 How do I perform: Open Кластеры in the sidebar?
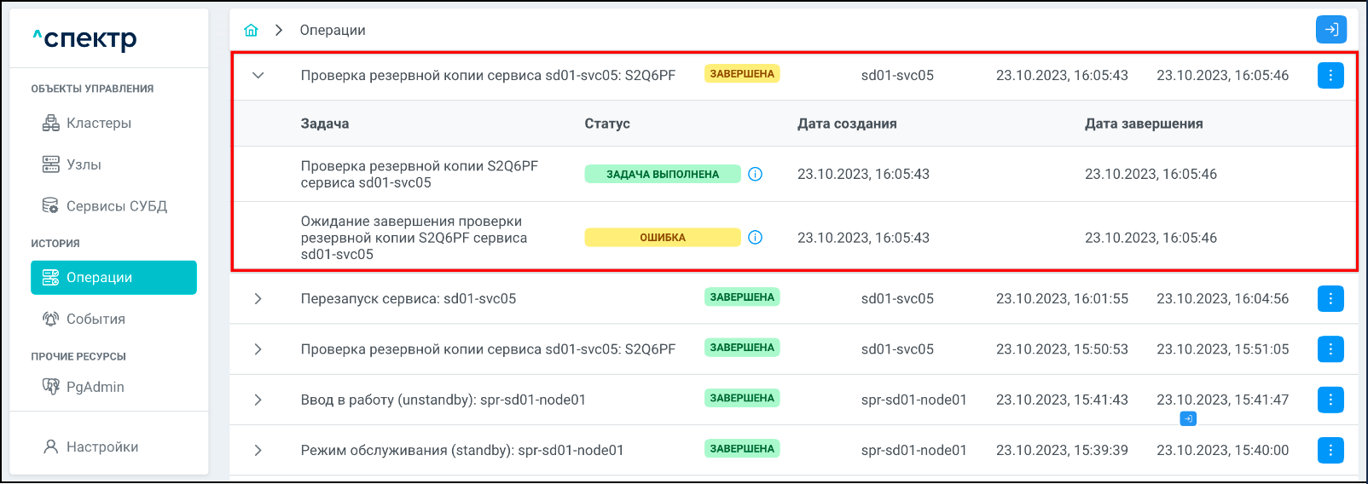coord(98,124)
